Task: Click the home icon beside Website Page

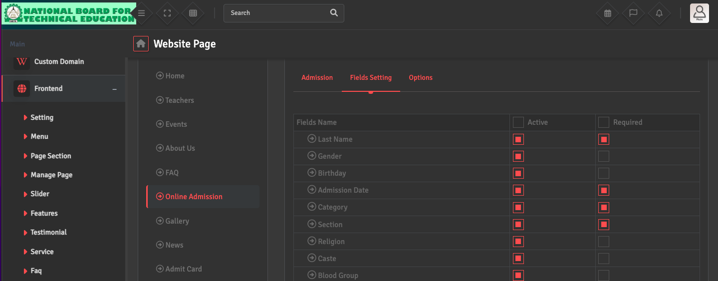Action: (141, 44)
